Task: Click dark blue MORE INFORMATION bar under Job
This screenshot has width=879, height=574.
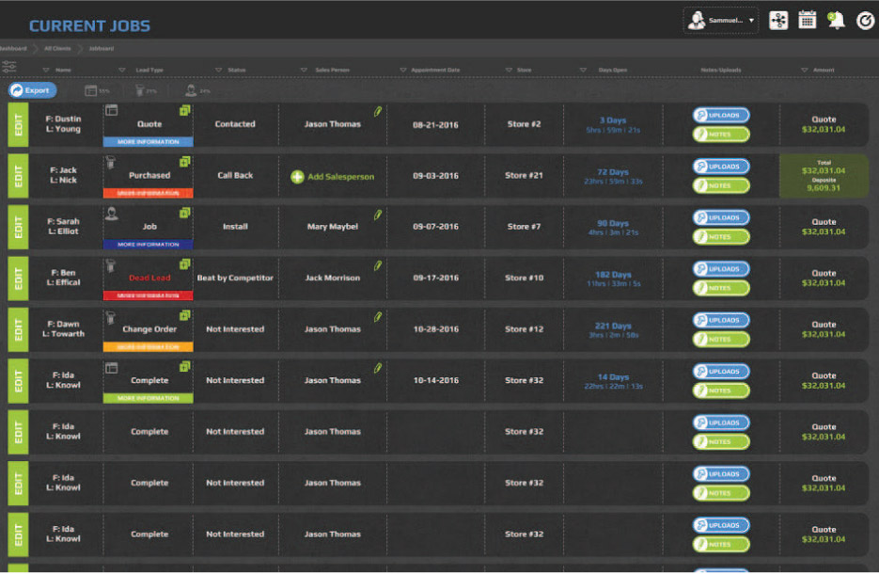Action: [x=148, y=245]
